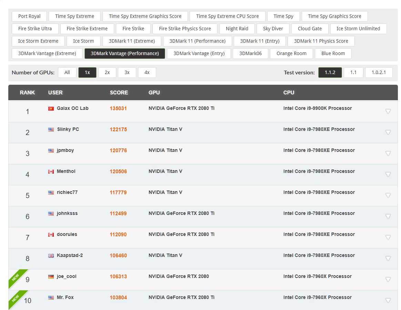Switch to the Time Spy tab
Image resolution: width=401 pixels, height=310 pixels.
coord(283,16)
